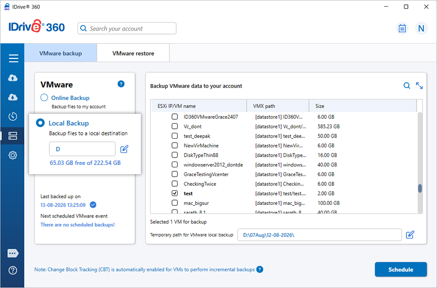The image size is (437, 288).
Task: Click last backup success checkmark icon
Action: pos(93,205)
